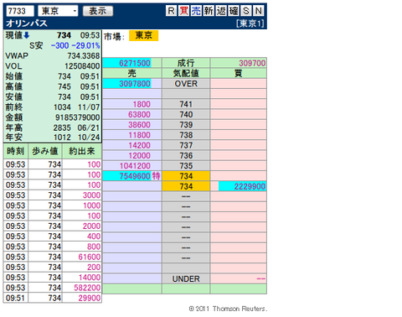
Task: Click the blue 売 sell icon
Action: (196, 11)
